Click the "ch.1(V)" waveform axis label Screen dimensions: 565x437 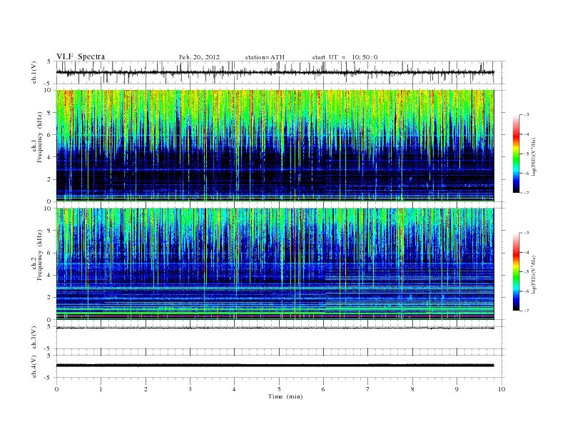34,72
